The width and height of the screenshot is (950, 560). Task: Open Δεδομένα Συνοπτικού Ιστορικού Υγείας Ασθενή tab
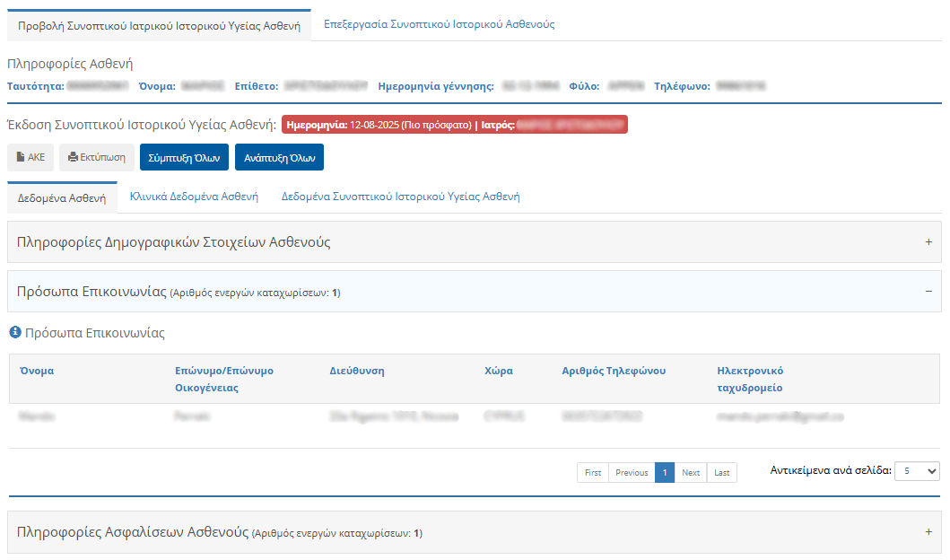(400, 197)
